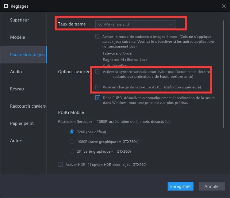Enable the Activer HDR checkbox
The height and width of the screenshot is (198, 230).
tap(60, 165)
